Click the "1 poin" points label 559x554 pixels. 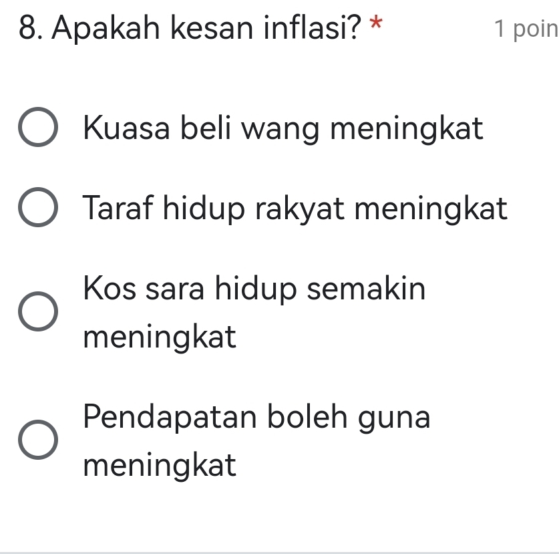[525, 30]
